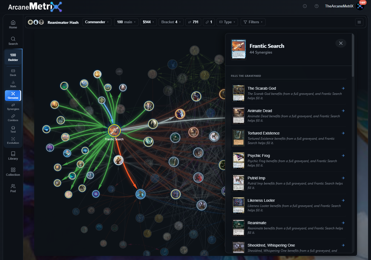This screenshot has width=371, height=260.
Task: Open the 100 main dropdown
Action: 126,22
